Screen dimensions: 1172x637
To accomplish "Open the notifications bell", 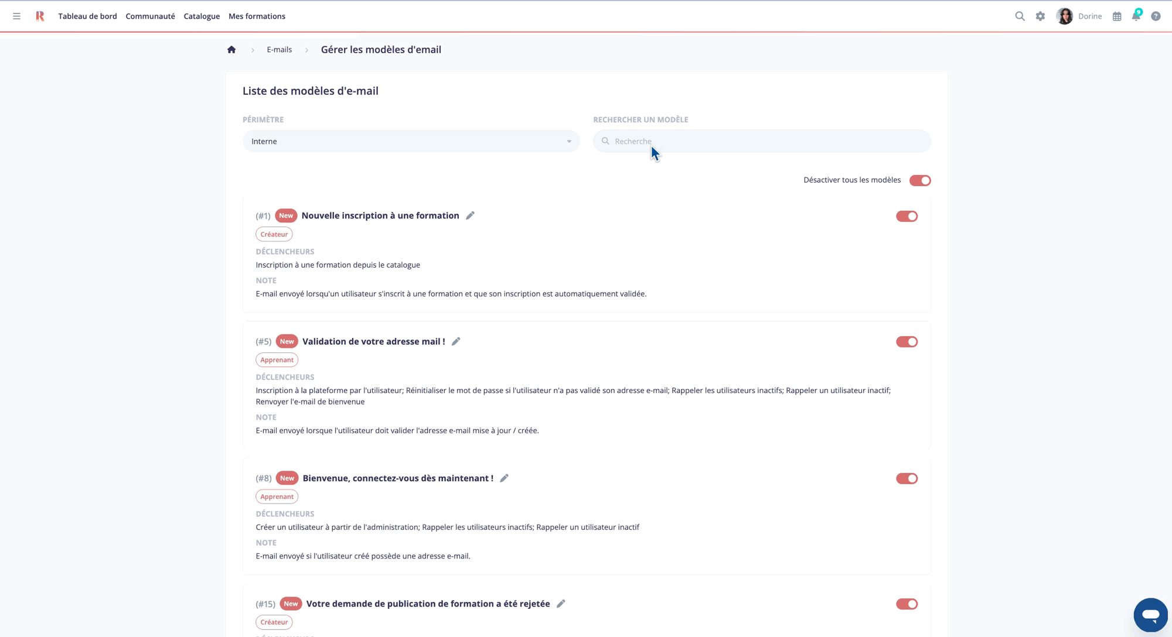I will [x=1136, y=16].
